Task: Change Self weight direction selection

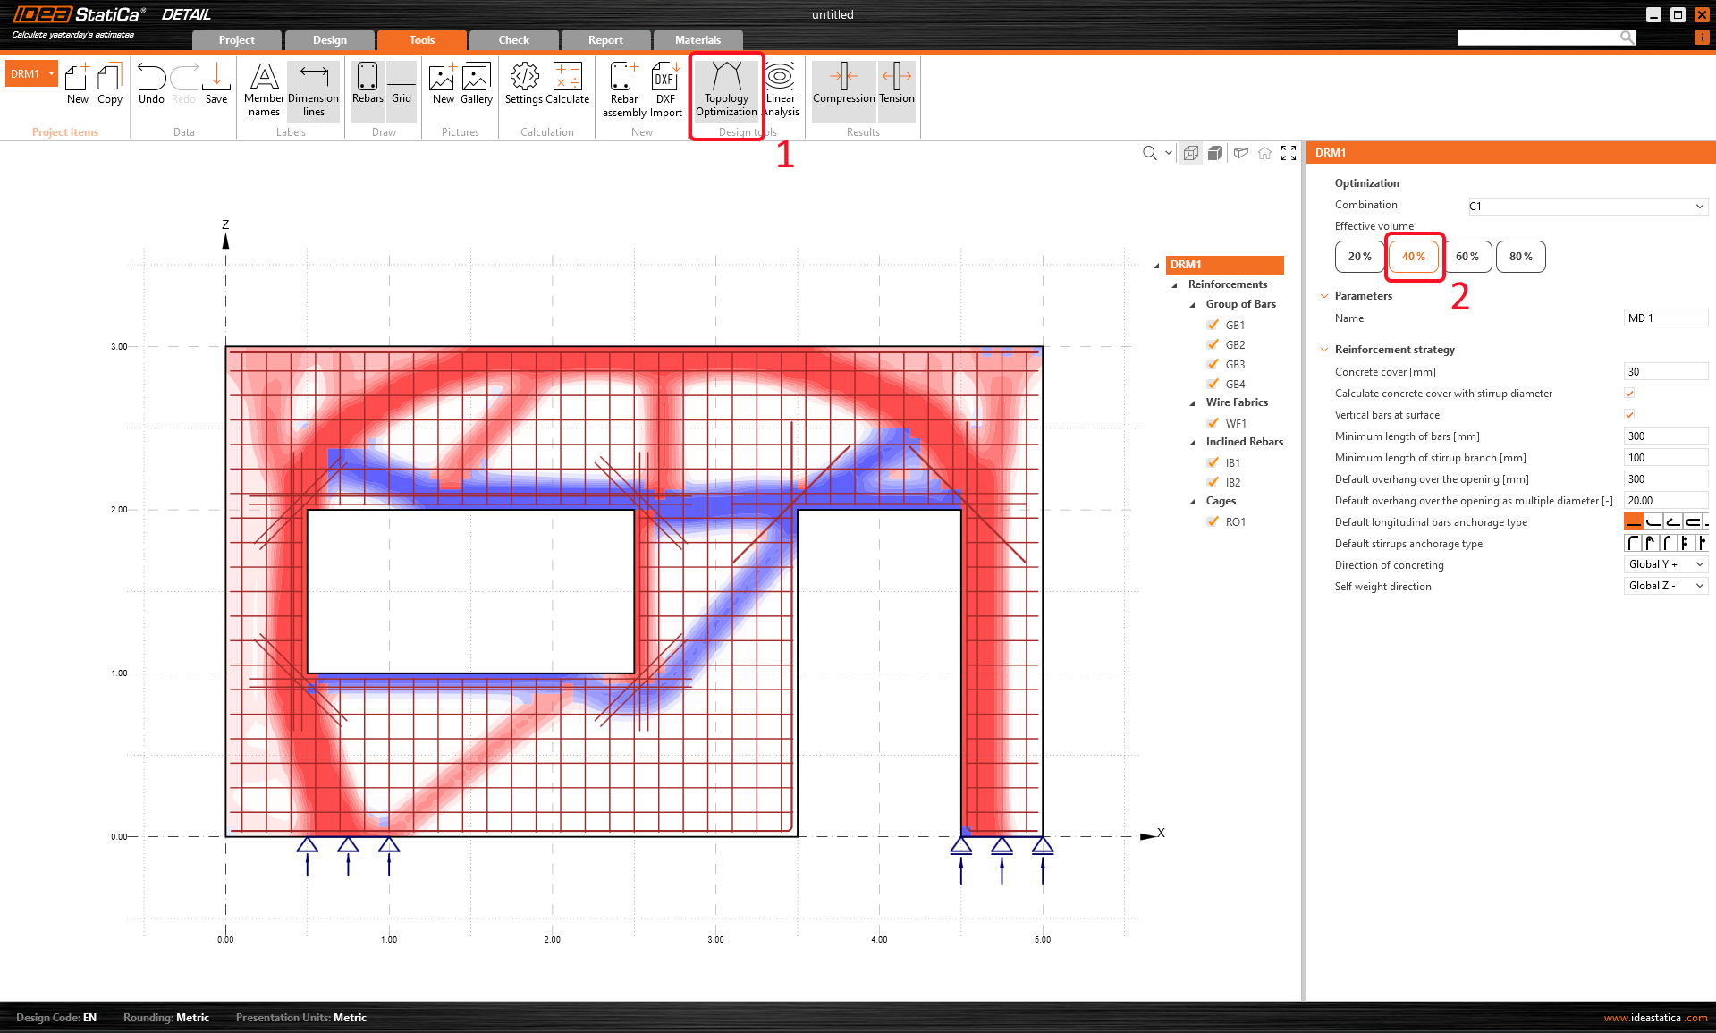Action: coord(1665,585)
